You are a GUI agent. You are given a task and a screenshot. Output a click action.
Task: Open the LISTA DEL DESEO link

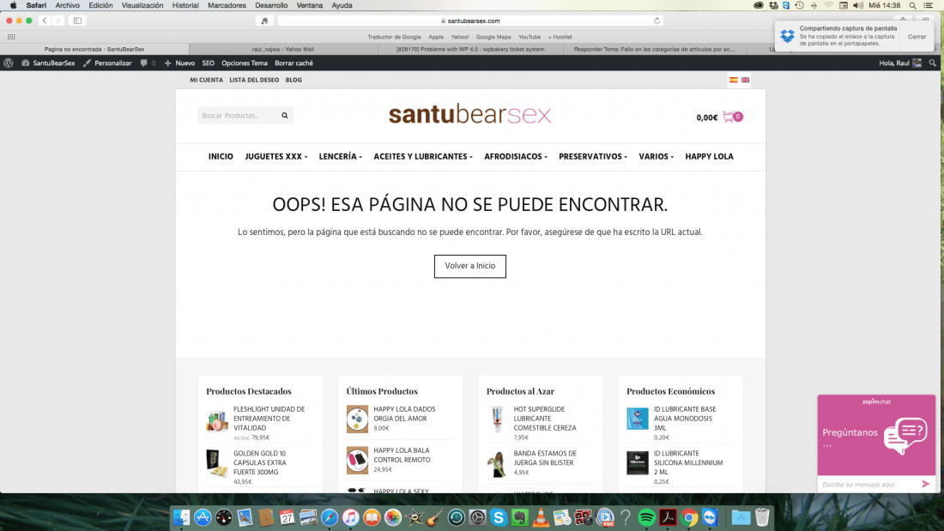click(254, 80)
